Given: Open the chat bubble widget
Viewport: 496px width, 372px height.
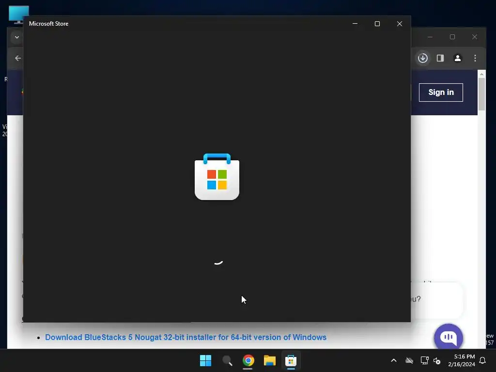Looking at the screenshot, I should pos(449,338).
